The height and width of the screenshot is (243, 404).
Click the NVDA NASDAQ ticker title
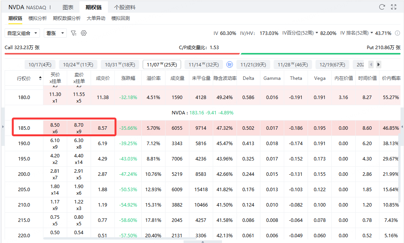point(27,7)
